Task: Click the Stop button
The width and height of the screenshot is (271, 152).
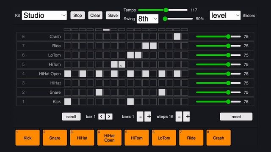Action: tap(77, 15)
